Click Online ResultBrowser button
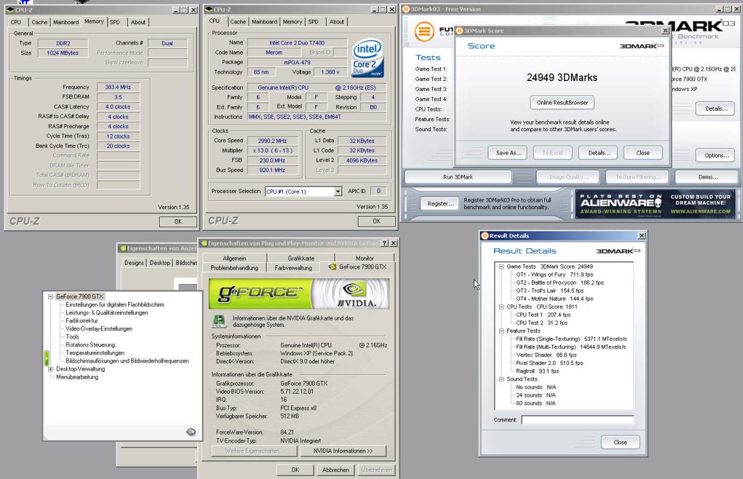This screenshot has width=743, height=479. point(562,102)
